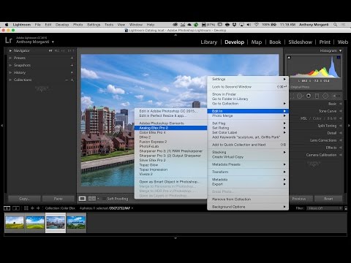
Task: Add a new preset with plus
Action: tap(72, 58)
